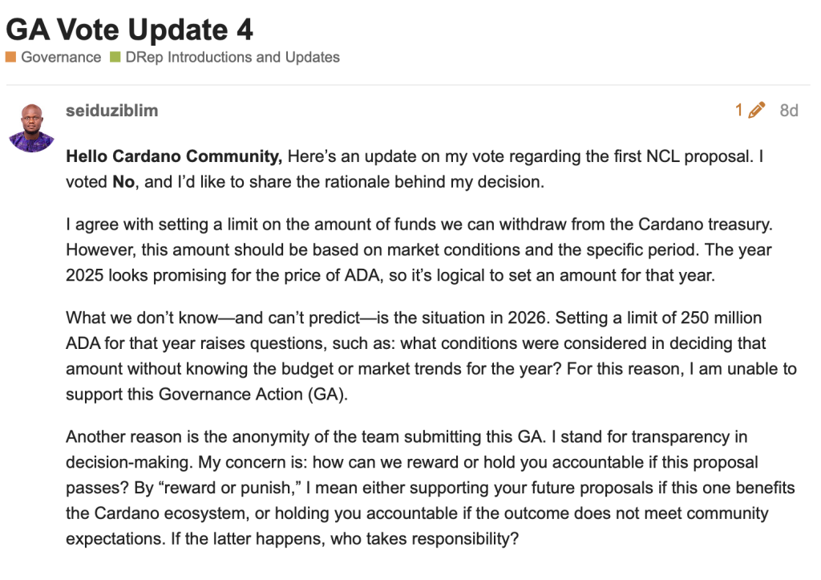Click the bold word No
821x580 pixels.
pos(123,182)
